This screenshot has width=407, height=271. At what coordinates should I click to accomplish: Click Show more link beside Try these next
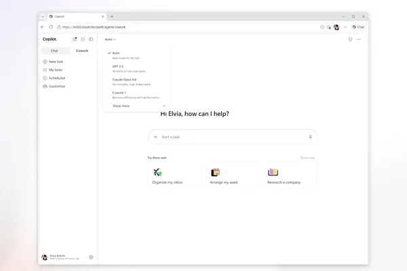click(307, 158)
